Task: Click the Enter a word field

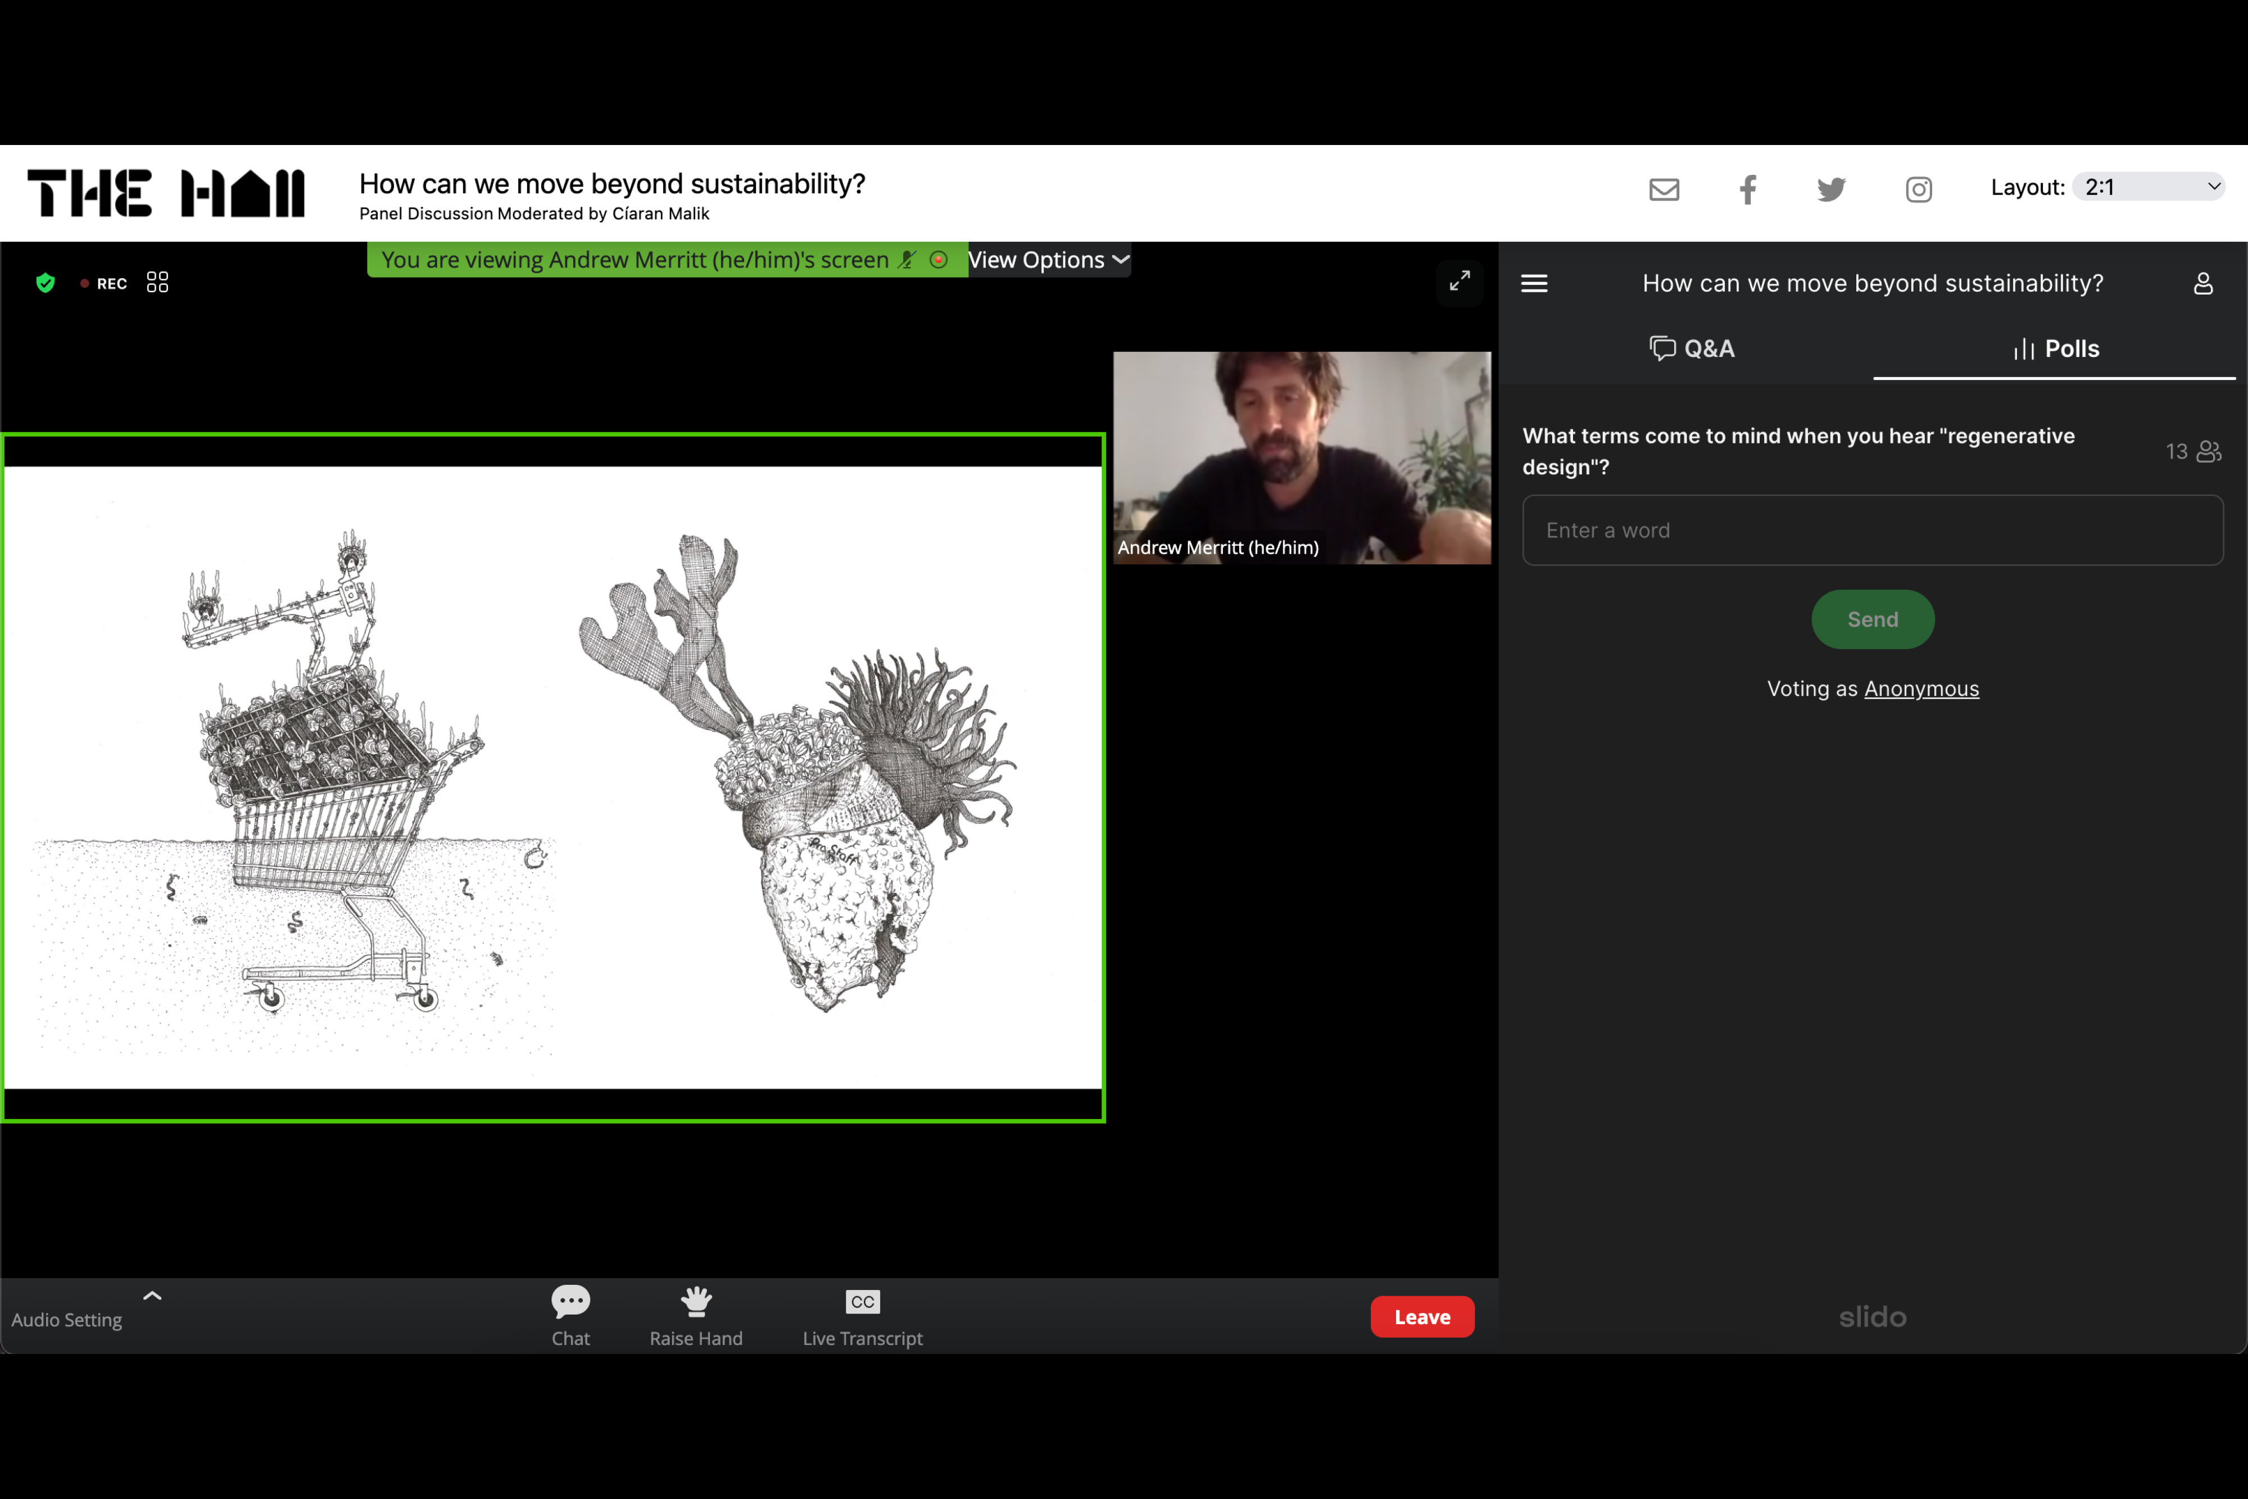Action: 1873,531
